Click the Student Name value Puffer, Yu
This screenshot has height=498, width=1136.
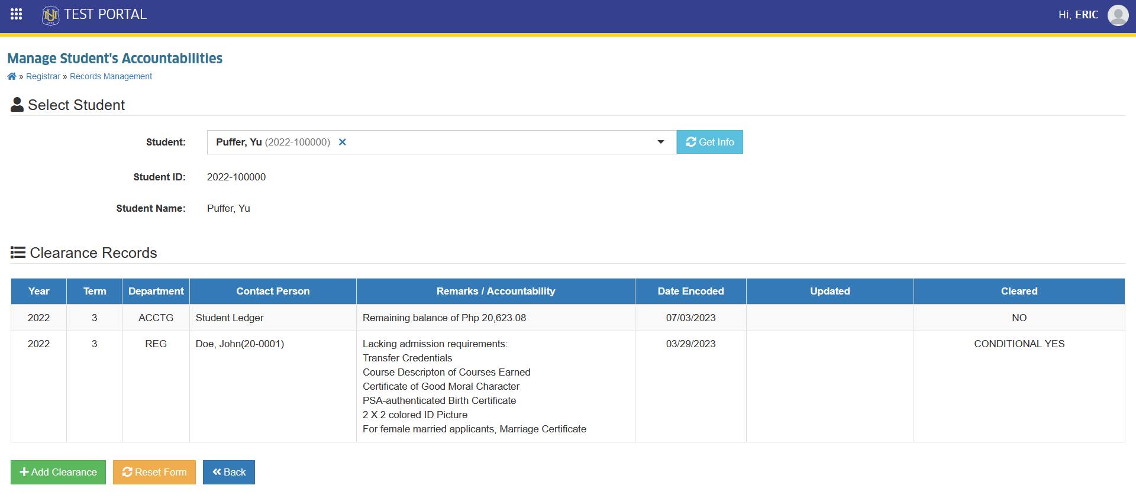point(228,208)
